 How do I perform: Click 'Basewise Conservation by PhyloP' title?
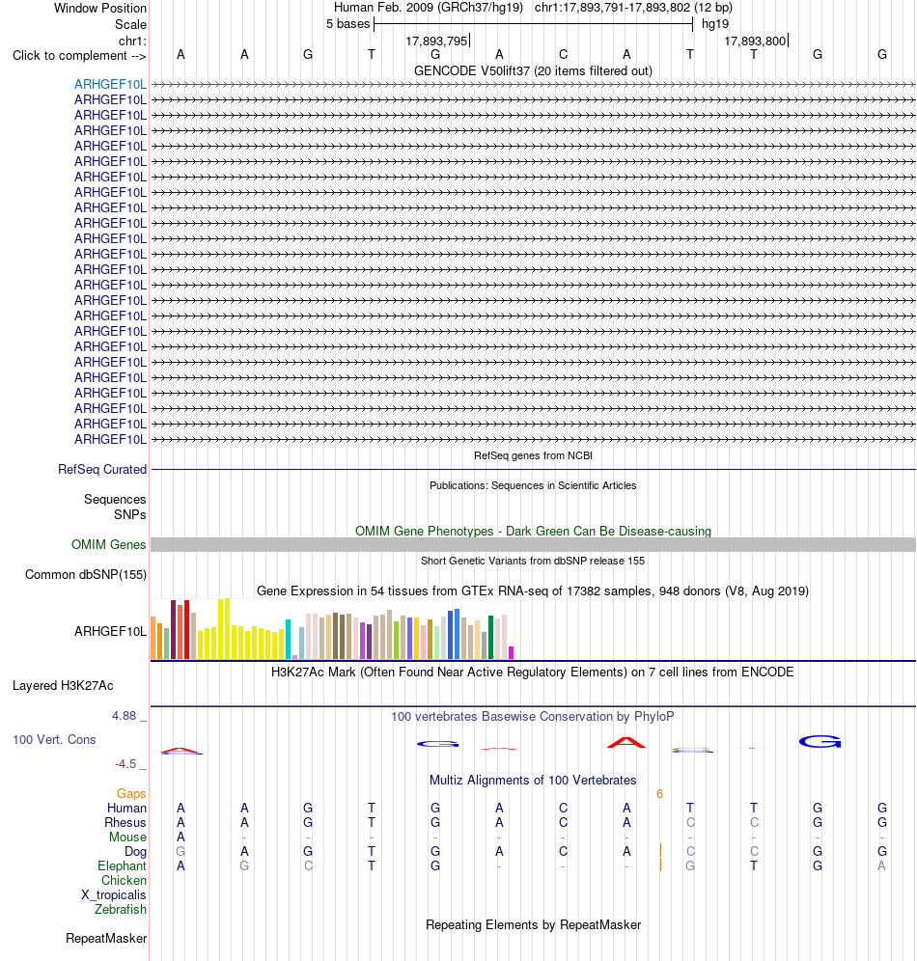pos(533,717)
